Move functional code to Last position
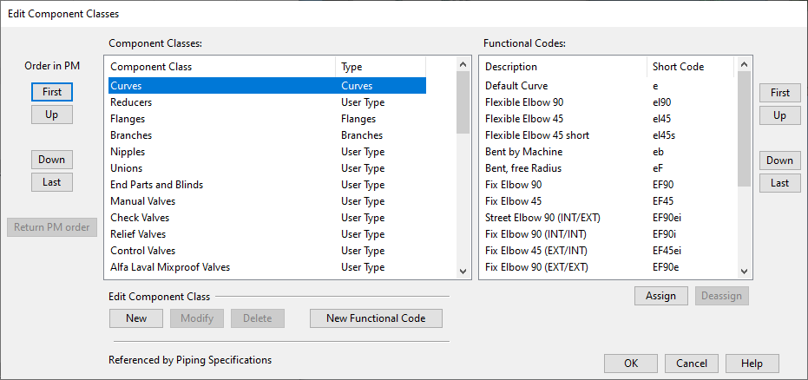Screen dimensions: 808x380 point(779,183)
